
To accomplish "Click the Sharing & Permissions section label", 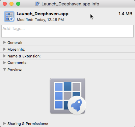I will [28, 124].
